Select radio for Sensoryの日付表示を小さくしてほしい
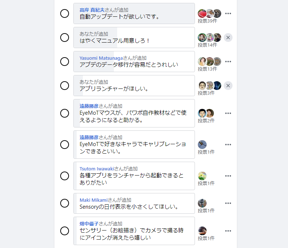 65,203
